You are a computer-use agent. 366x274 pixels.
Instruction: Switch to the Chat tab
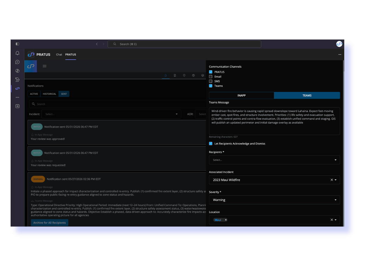point(59,55)
